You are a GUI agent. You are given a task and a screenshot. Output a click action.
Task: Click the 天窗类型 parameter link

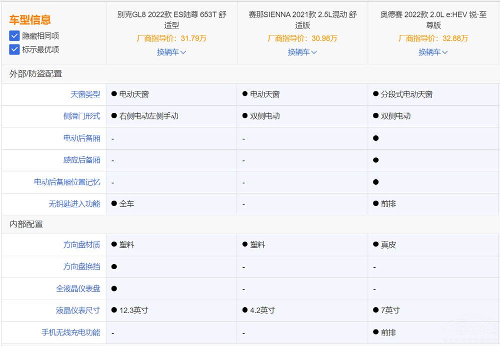click(x=85, y=94)
